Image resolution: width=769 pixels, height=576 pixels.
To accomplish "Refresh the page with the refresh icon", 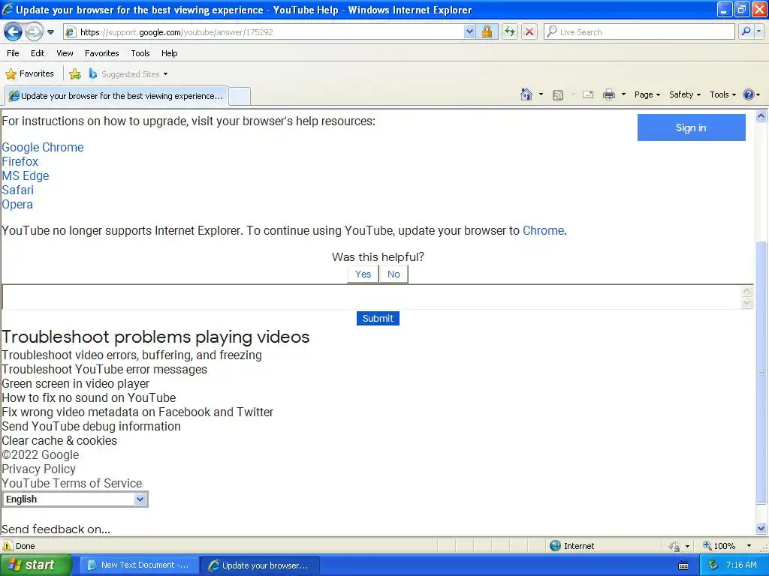I will [510, 31].
